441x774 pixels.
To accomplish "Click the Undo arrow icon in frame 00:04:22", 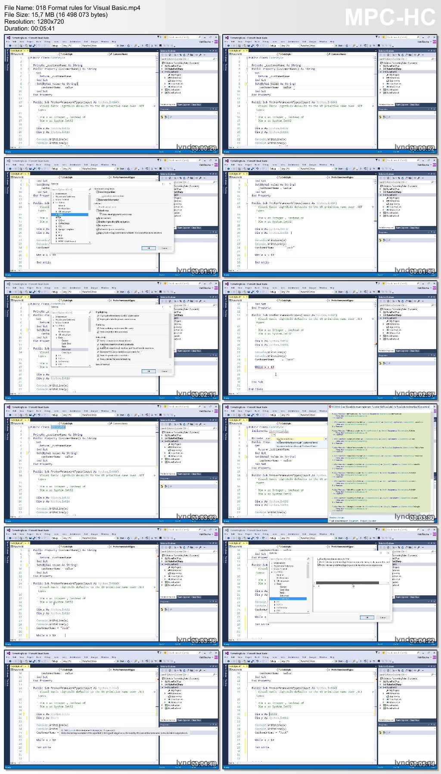I will point(257,538).
